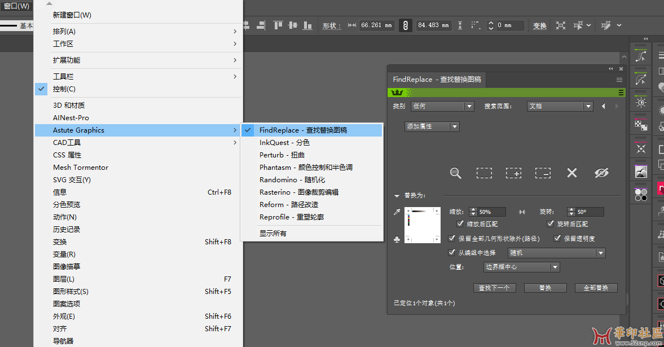
Task: Open the 类别 dropdown showing 任何
Action: point(442,106)
